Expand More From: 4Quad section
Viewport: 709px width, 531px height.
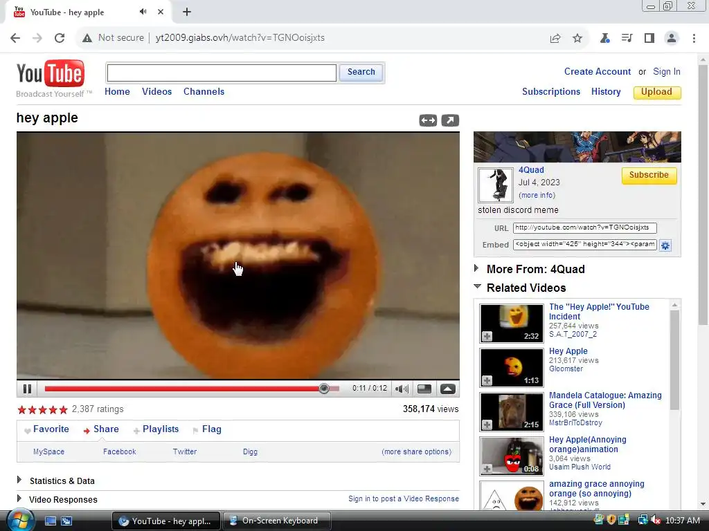(530, 269)
